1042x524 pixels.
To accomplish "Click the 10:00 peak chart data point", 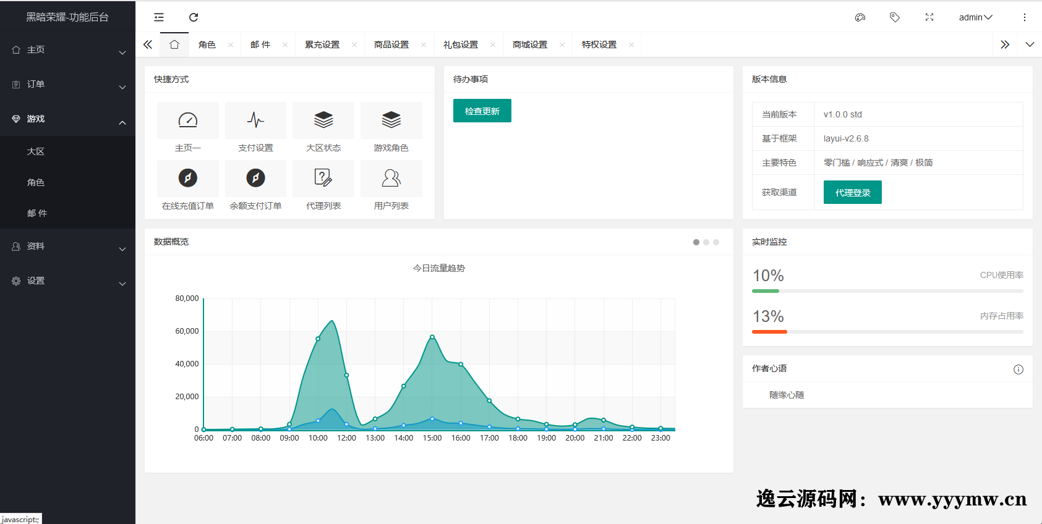I will click(318, 339).
